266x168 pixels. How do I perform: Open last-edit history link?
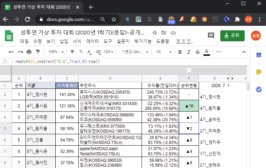185,41
